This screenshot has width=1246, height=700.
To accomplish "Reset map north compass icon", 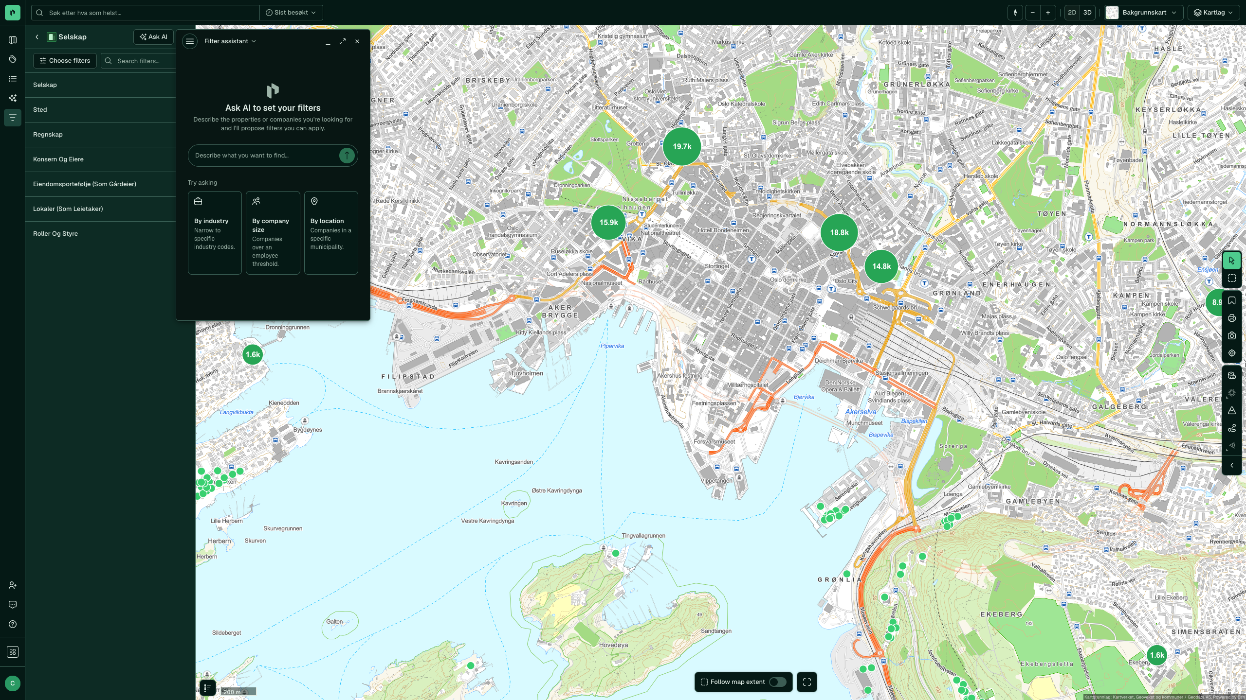I will point(1015,13).
